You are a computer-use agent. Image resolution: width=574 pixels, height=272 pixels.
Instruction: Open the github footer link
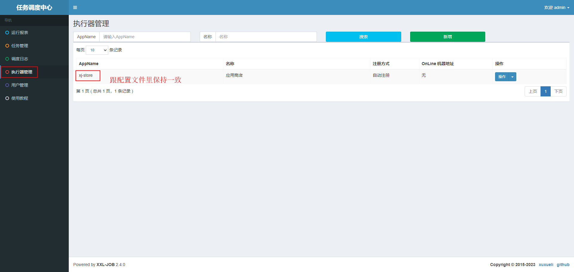pos(563,265)
